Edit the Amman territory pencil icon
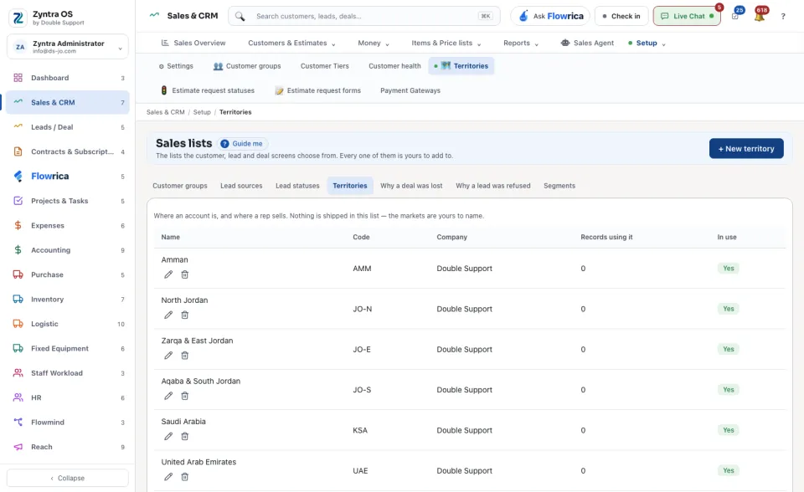 168,274
